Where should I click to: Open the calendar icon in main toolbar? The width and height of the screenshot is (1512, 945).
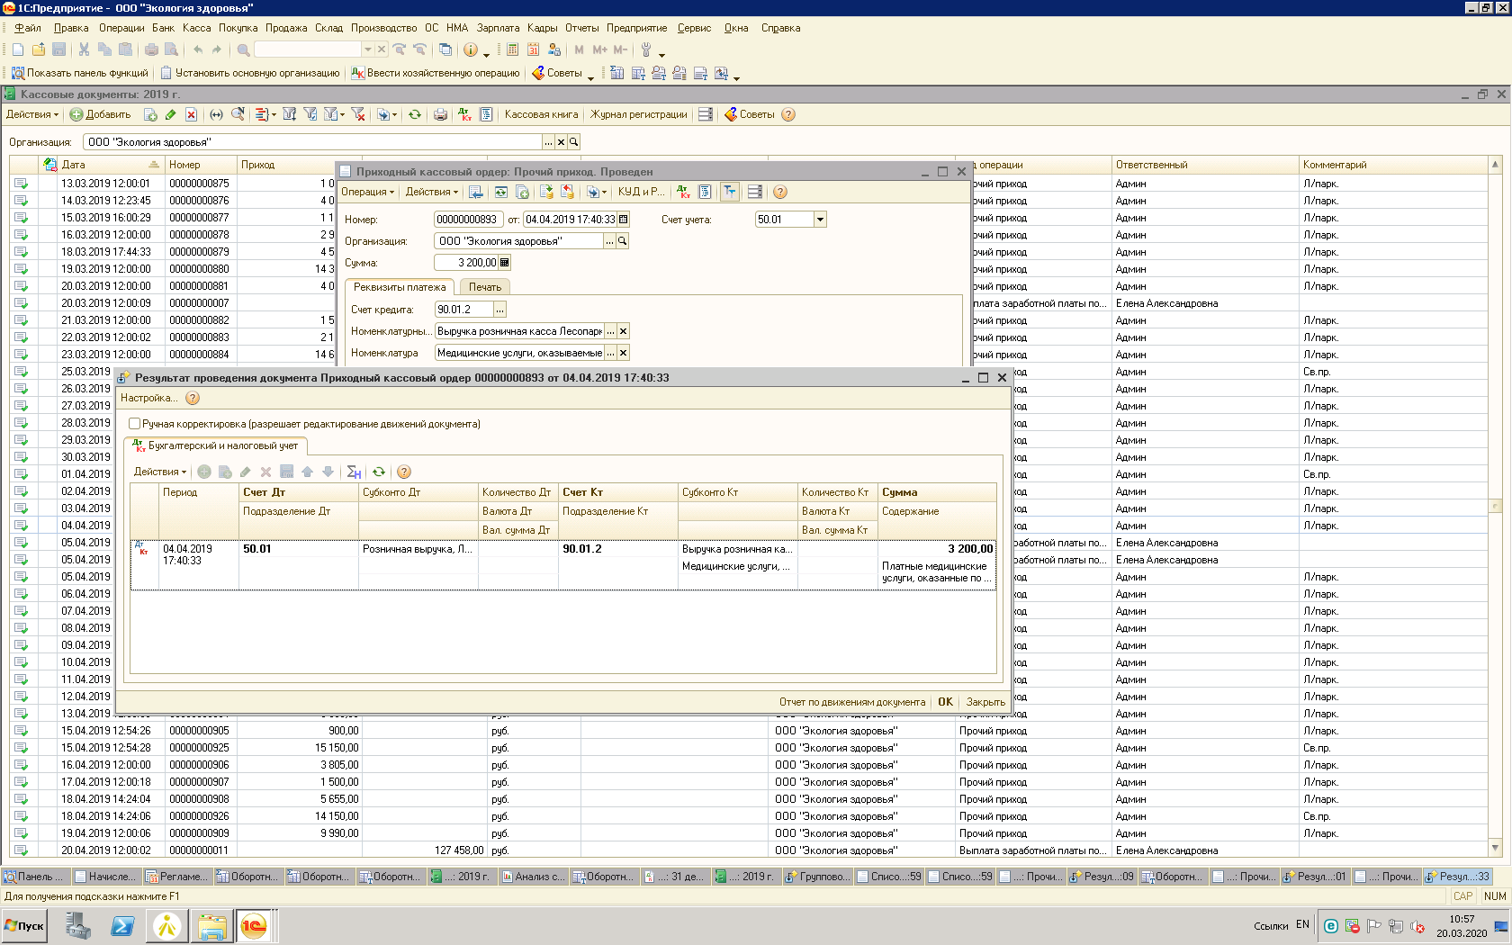click(x=533, y=49)
